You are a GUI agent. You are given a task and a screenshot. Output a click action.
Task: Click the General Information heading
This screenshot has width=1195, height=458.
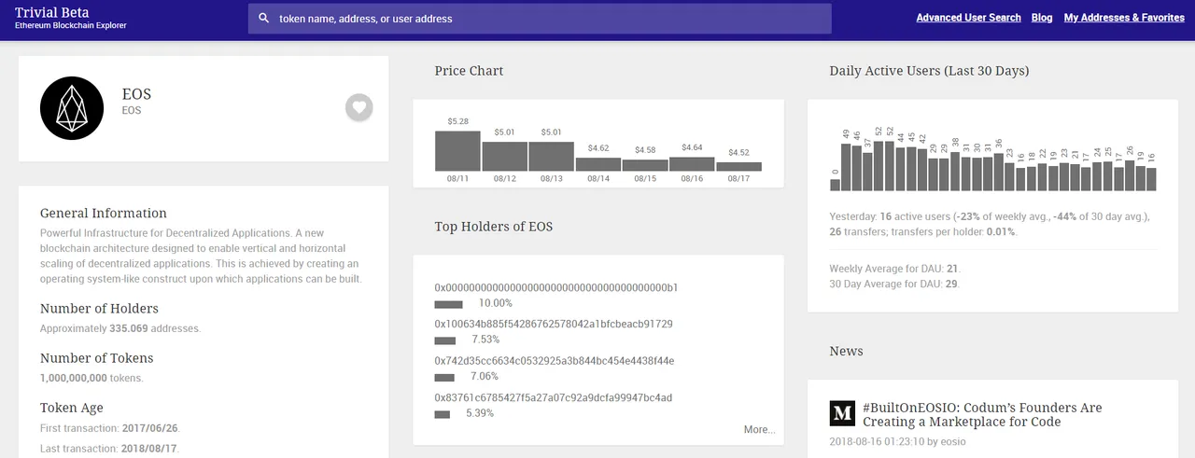(x=104, y=213)
